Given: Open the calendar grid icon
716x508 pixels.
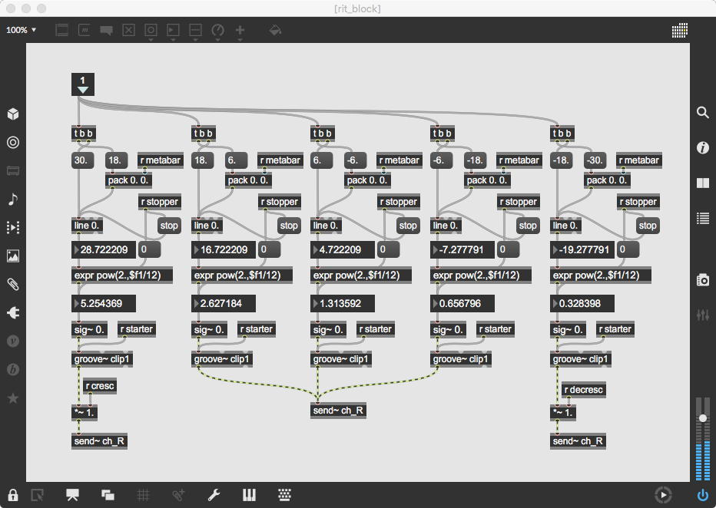Looking at the screenshot, I should tap(679, 31).
